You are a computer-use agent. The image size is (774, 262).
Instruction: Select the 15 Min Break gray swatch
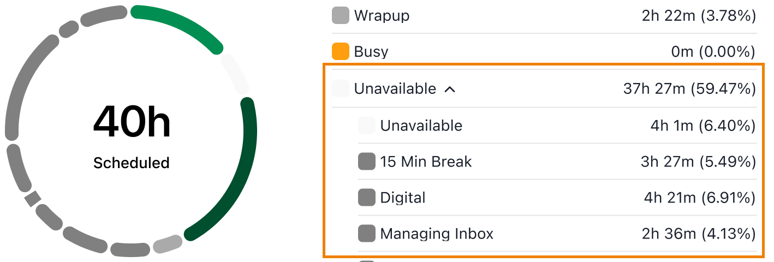[x=367, y=162]
